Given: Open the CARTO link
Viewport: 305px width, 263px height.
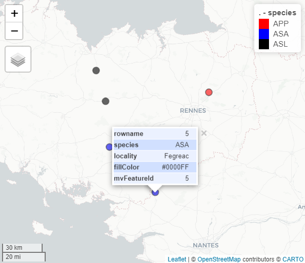Looking at the screenshot, I should point(293,259).
